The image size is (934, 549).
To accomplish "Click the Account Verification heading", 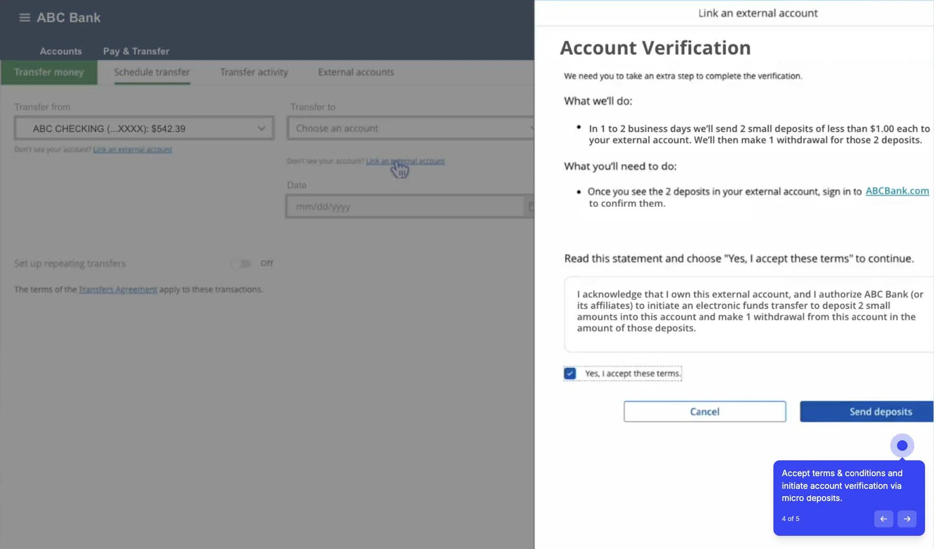I will pos(655,48).
